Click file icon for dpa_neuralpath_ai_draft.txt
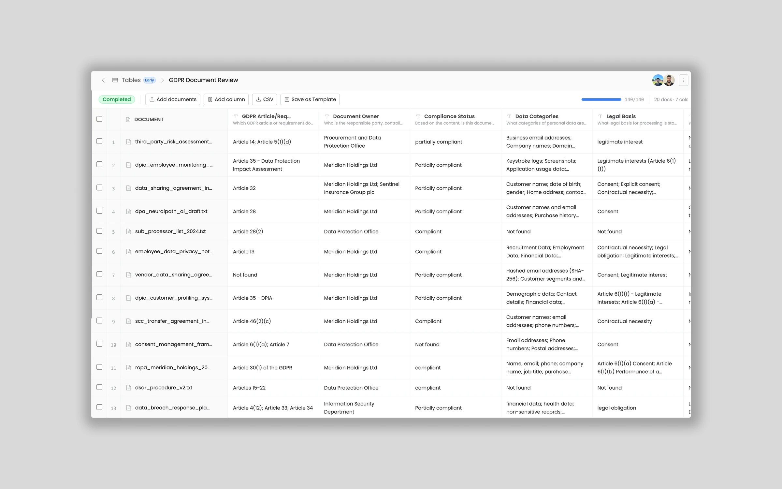The height and width of the screenshot is (489, 782). click(129, 211)
